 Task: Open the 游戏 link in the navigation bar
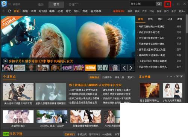tap(130, 11)
